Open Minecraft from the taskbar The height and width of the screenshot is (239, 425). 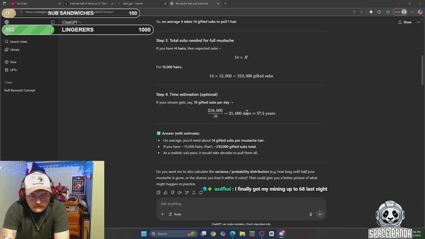tap(252, 234)
